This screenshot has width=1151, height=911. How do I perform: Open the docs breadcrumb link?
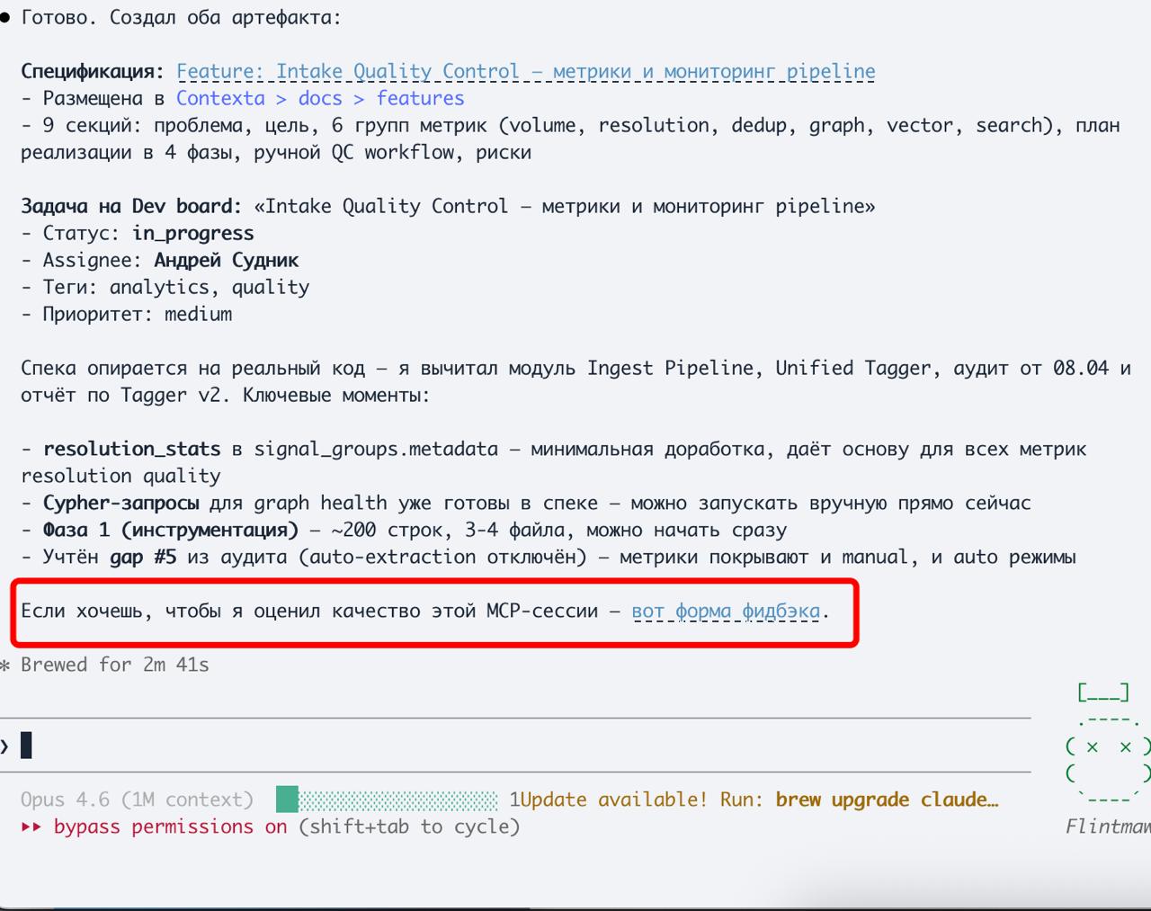[320, 99]
